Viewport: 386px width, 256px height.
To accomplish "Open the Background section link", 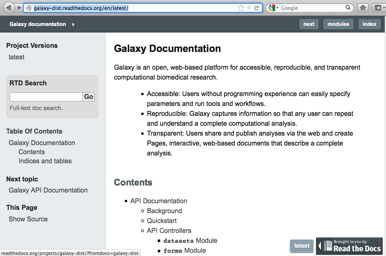I will point(164,211).
